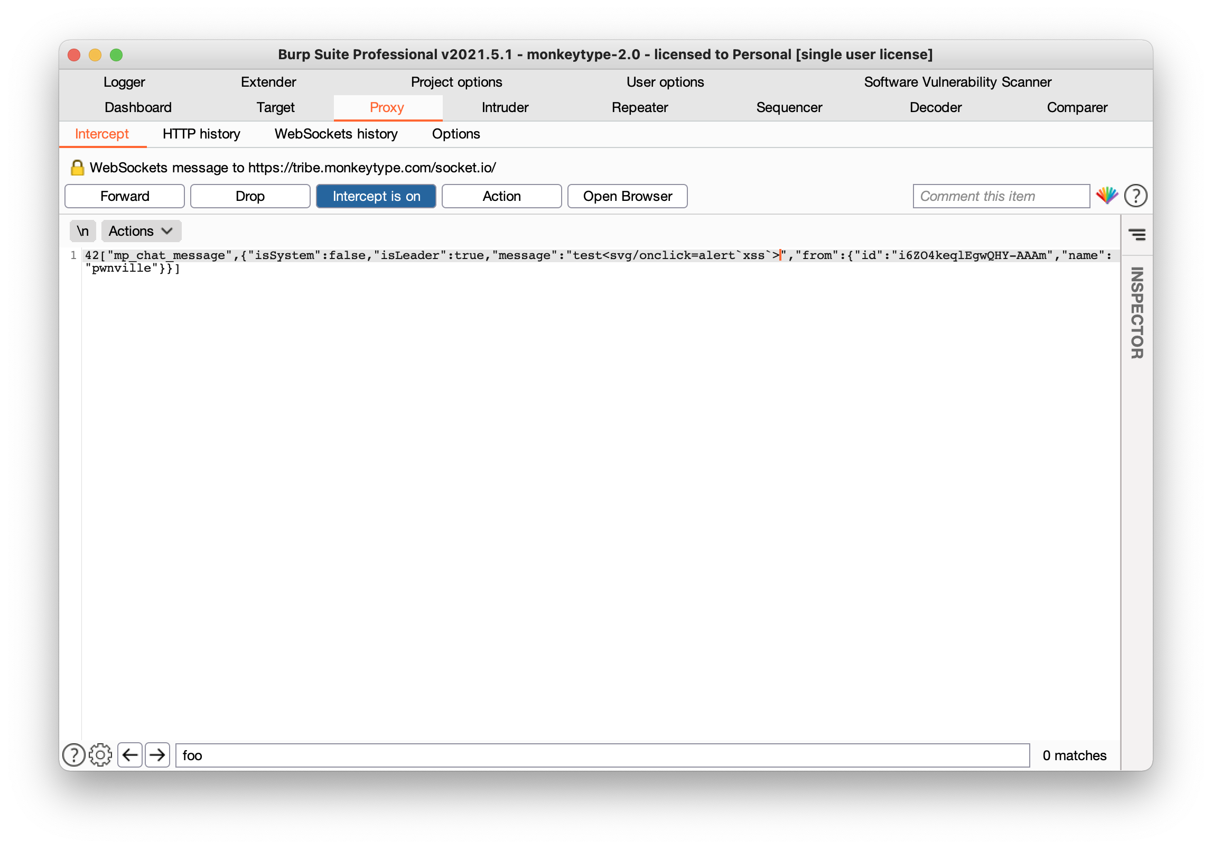The width and height of the screenshot is (1212, 849).
Task: Click the search settings gear icon
Action: point(100,755)
